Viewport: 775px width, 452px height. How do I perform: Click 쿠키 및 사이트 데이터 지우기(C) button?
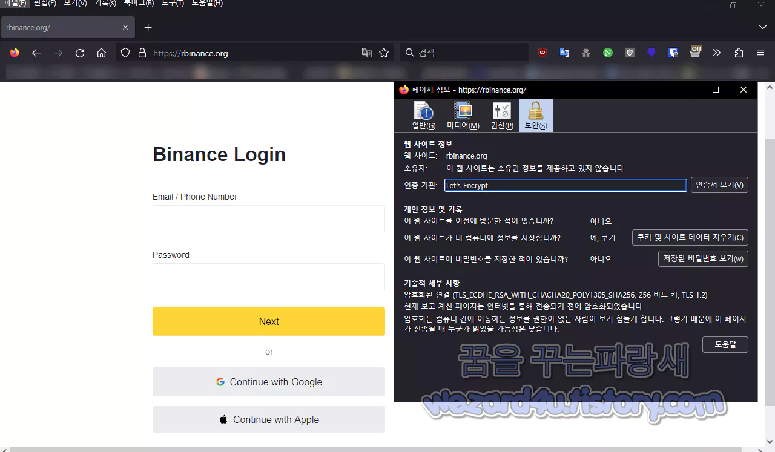pyautogui.click(x=690, y=237)
